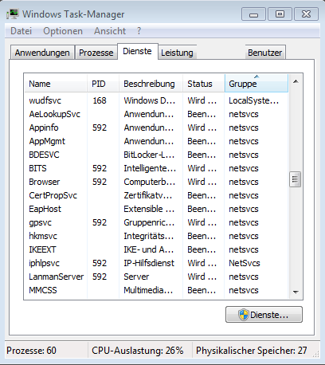Click the scrollbar down arrow
The width and height of the screenshot is (325, 365).
click(296, 292)
